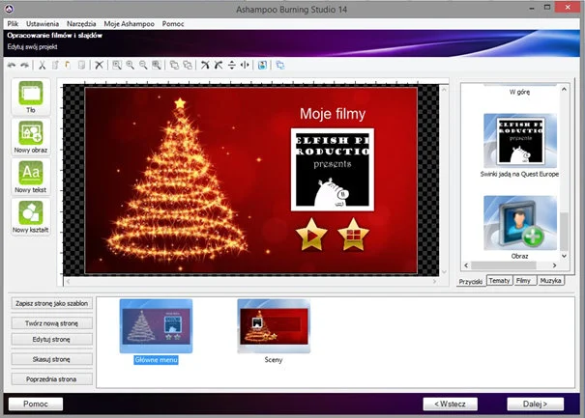Select the Sceny page thumbnail
The height and width of the screenshot is (418, 585).
274,326
